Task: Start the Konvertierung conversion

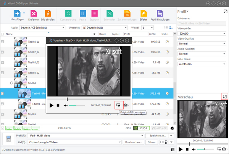Action: point(68,13)
